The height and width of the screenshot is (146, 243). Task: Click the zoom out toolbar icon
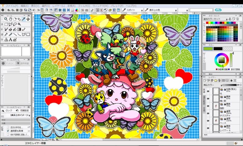13,10
